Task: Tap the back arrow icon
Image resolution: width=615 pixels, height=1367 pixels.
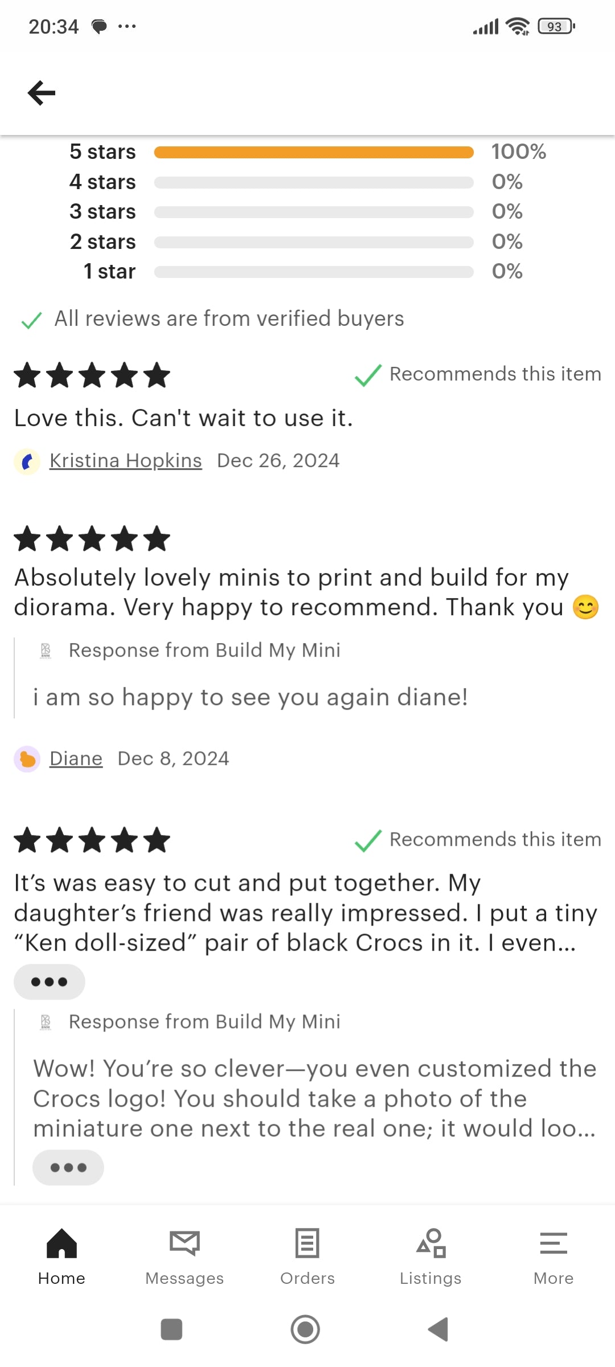Action: pos(42,93)
